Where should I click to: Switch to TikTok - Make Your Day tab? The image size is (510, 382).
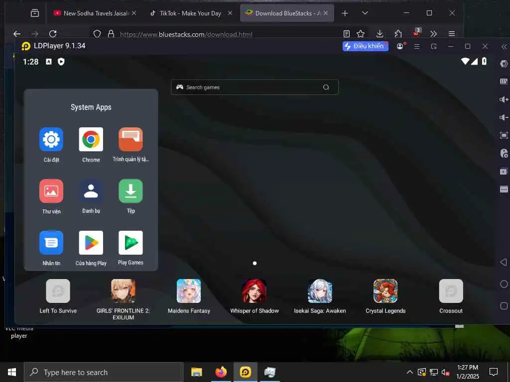coord(191,13)
